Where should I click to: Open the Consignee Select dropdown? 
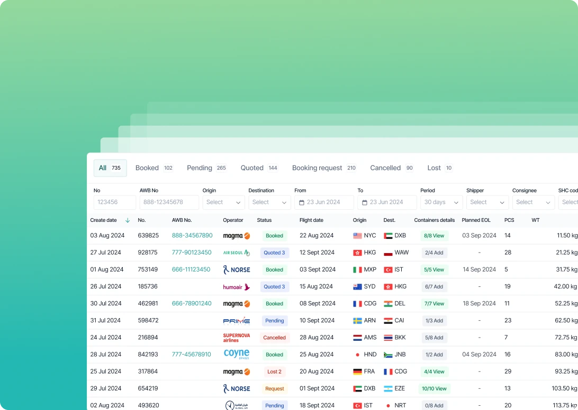point(534,202)
